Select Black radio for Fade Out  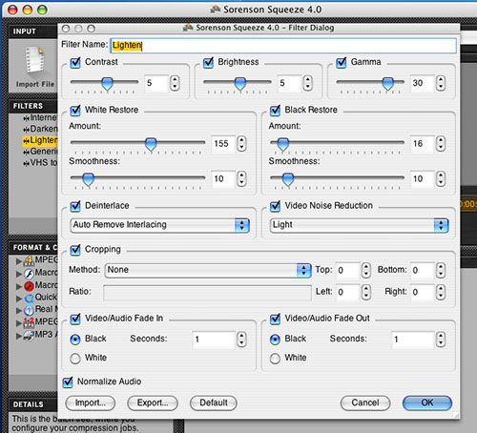275,340
